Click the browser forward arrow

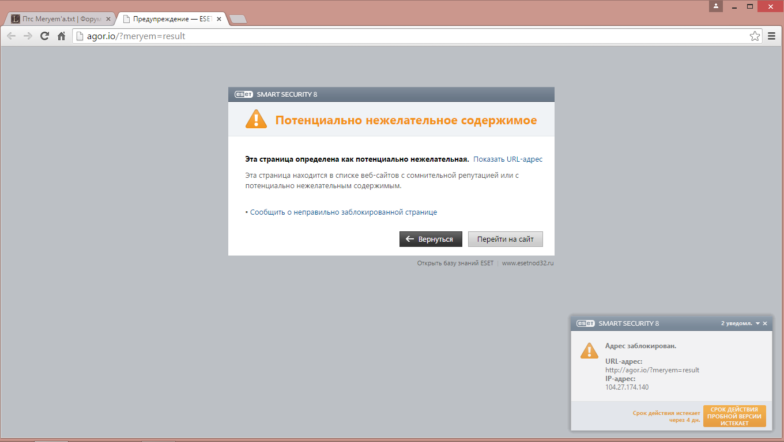point(28,36)
